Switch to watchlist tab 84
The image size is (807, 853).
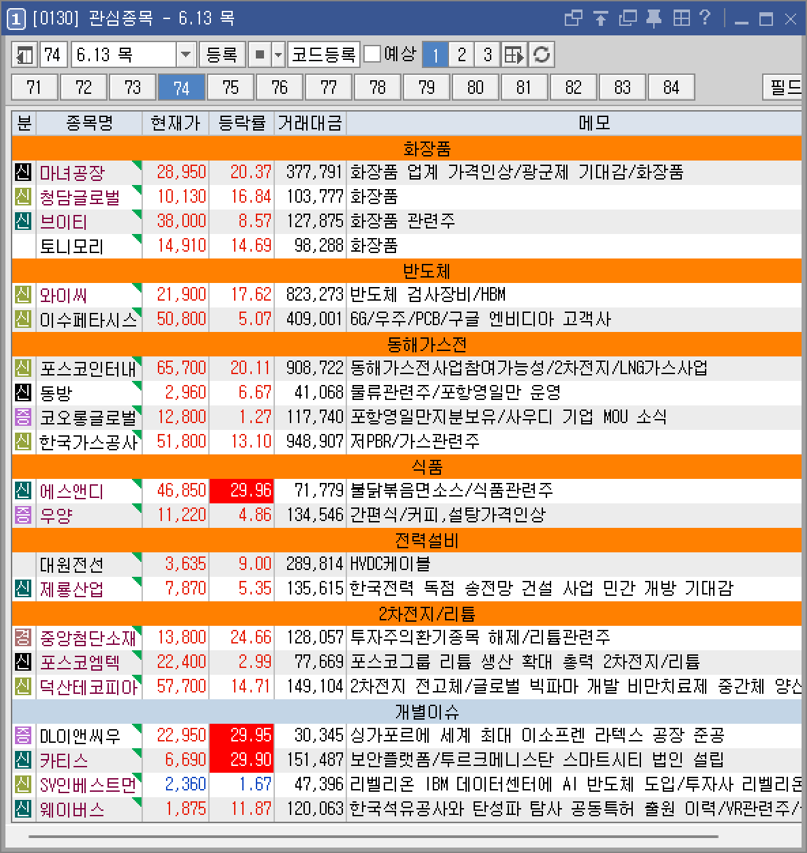coord(672,87)
